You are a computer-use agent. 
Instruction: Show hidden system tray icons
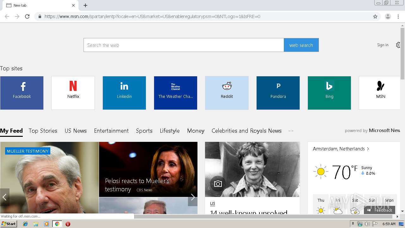coord(353,224)
